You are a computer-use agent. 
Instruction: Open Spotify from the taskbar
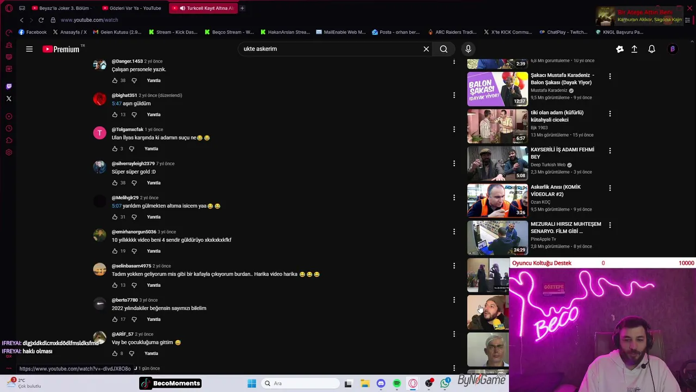click(x=397, y=383)
